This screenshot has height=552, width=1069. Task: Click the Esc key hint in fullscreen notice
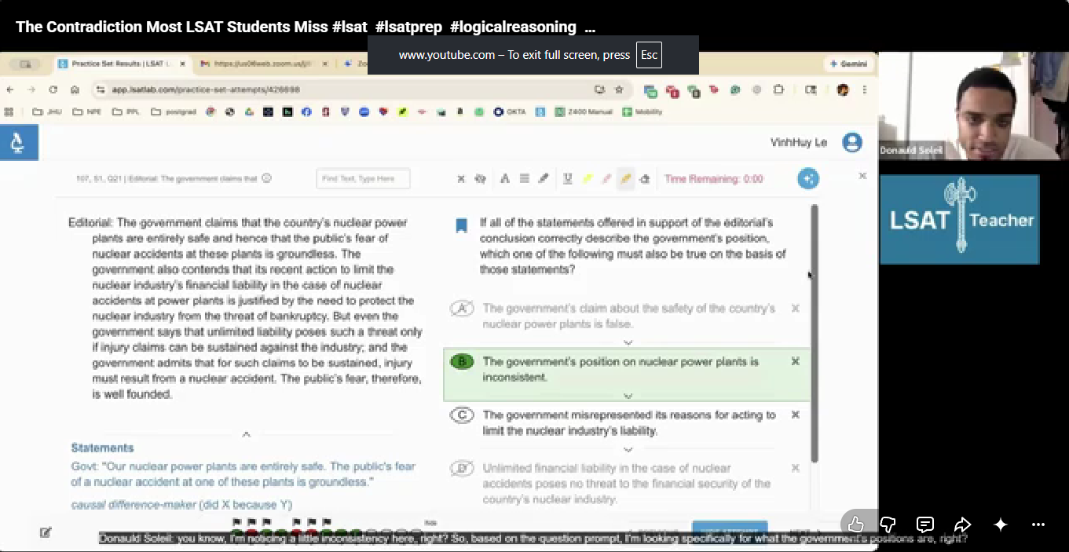[x=649, y=55]
